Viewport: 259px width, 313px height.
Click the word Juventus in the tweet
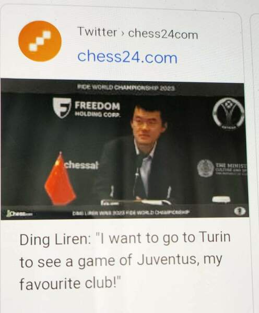tap(167, 260)
